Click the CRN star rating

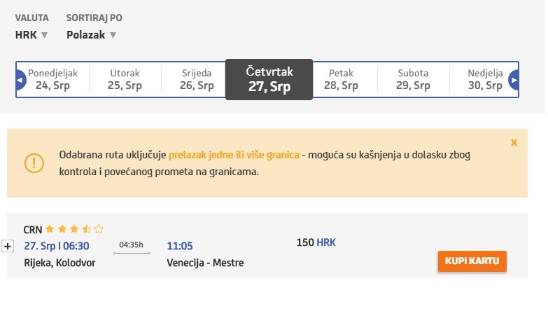75,229
